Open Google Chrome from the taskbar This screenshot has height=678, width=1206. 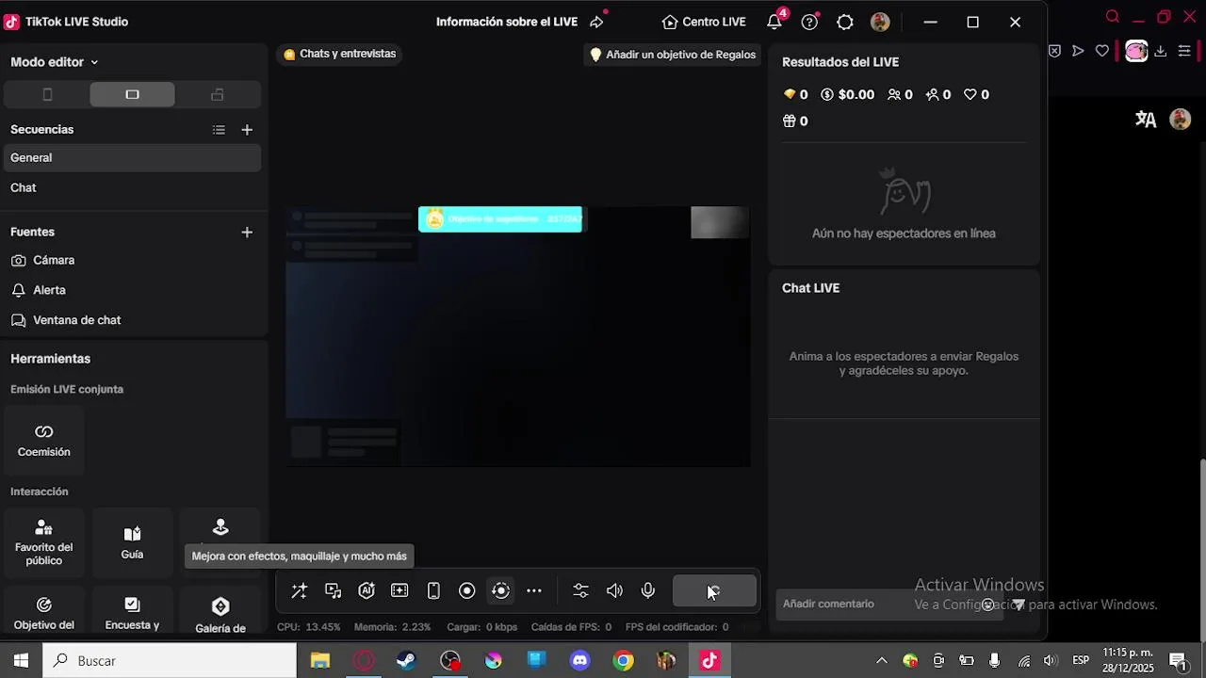coord(623,661)
